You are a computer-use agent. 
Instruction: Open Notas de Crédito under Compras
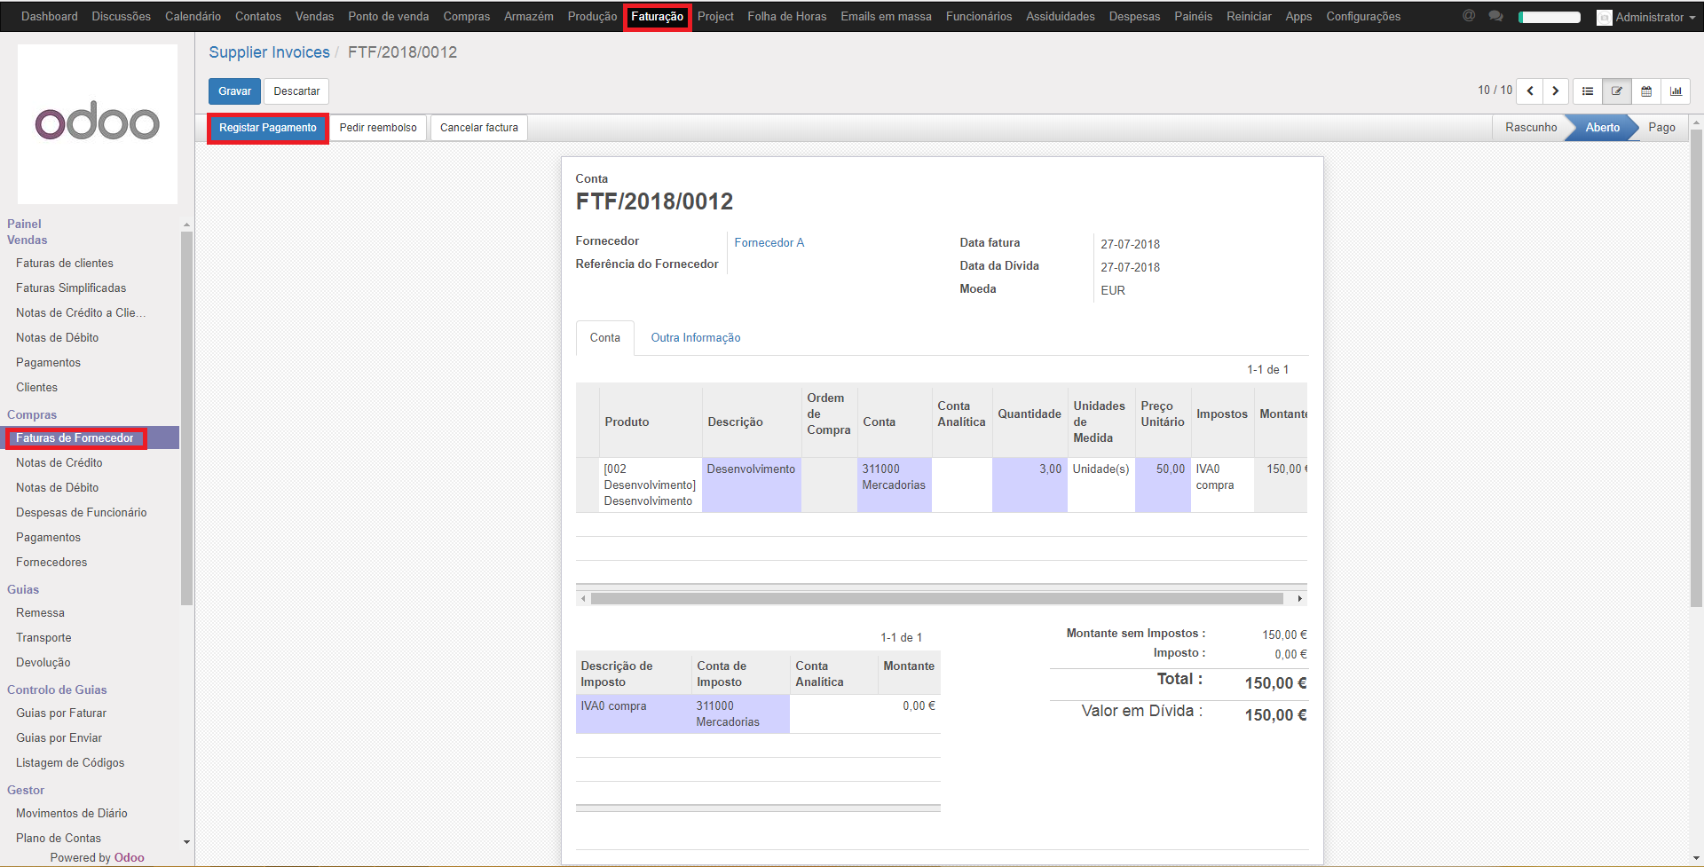point(59,463)
